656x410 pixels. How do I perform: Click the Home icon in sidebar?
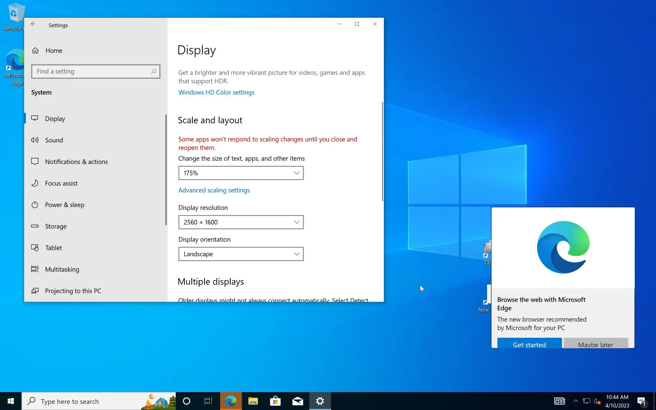pos(35,50)
